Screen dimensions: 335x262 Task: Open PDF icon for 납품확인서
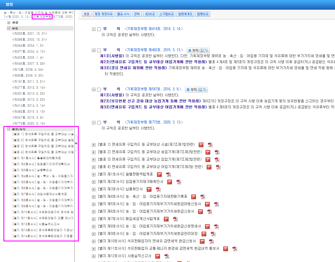click(x=158, y=189)
